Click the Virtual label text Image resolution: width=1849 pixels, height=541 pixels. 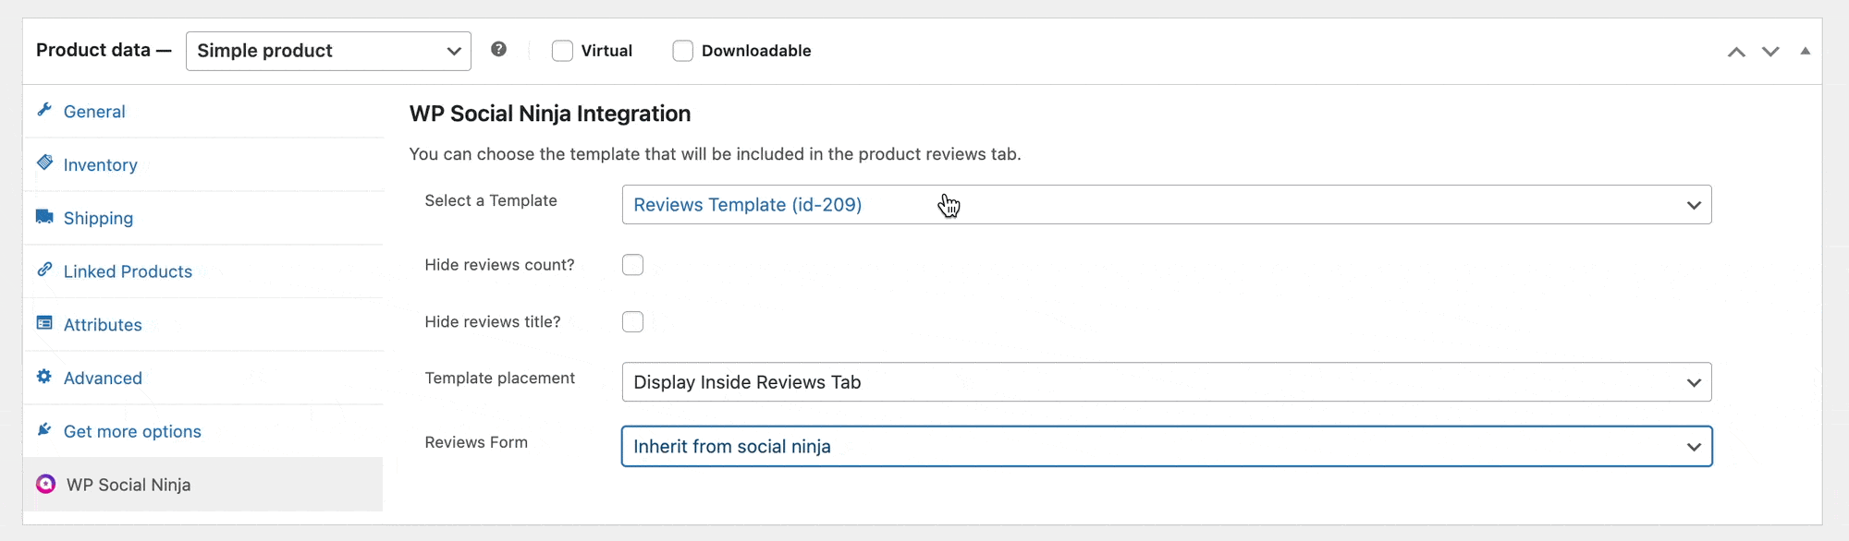(x=606, y=51)
